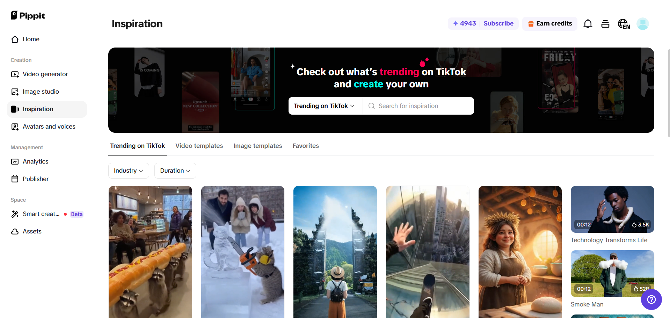The image size is (670, 318).
Task: Switch to the Video templates tab
Action: [x=199, y=146]
